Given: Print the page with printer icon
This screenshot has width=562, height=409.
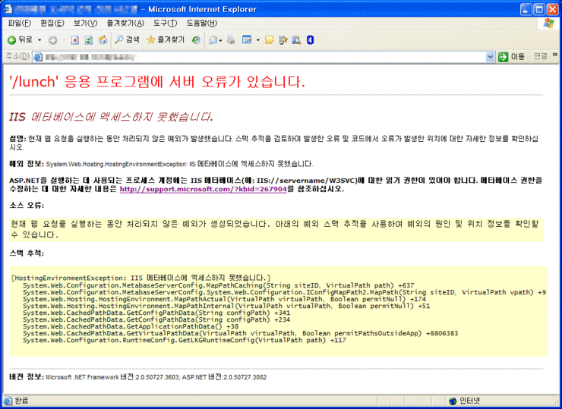Looking at the screenshot, I should 231,39.
